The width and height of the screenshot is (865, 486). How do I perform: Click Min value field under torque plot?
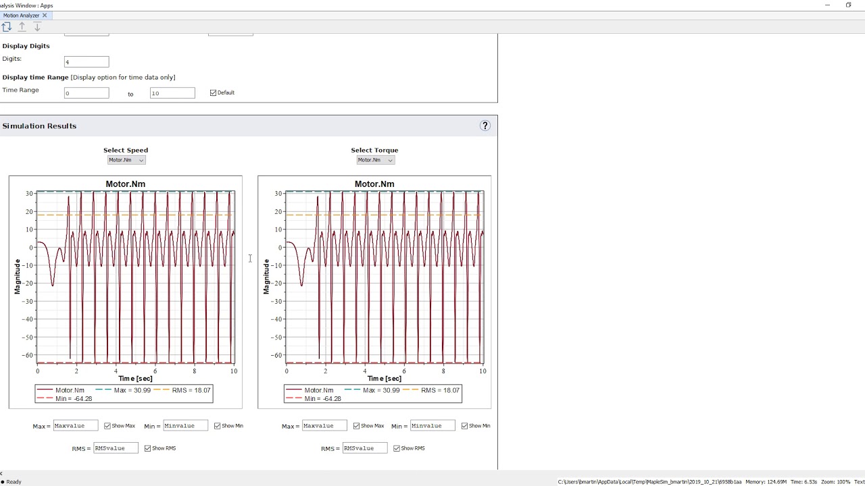point(432,426)
